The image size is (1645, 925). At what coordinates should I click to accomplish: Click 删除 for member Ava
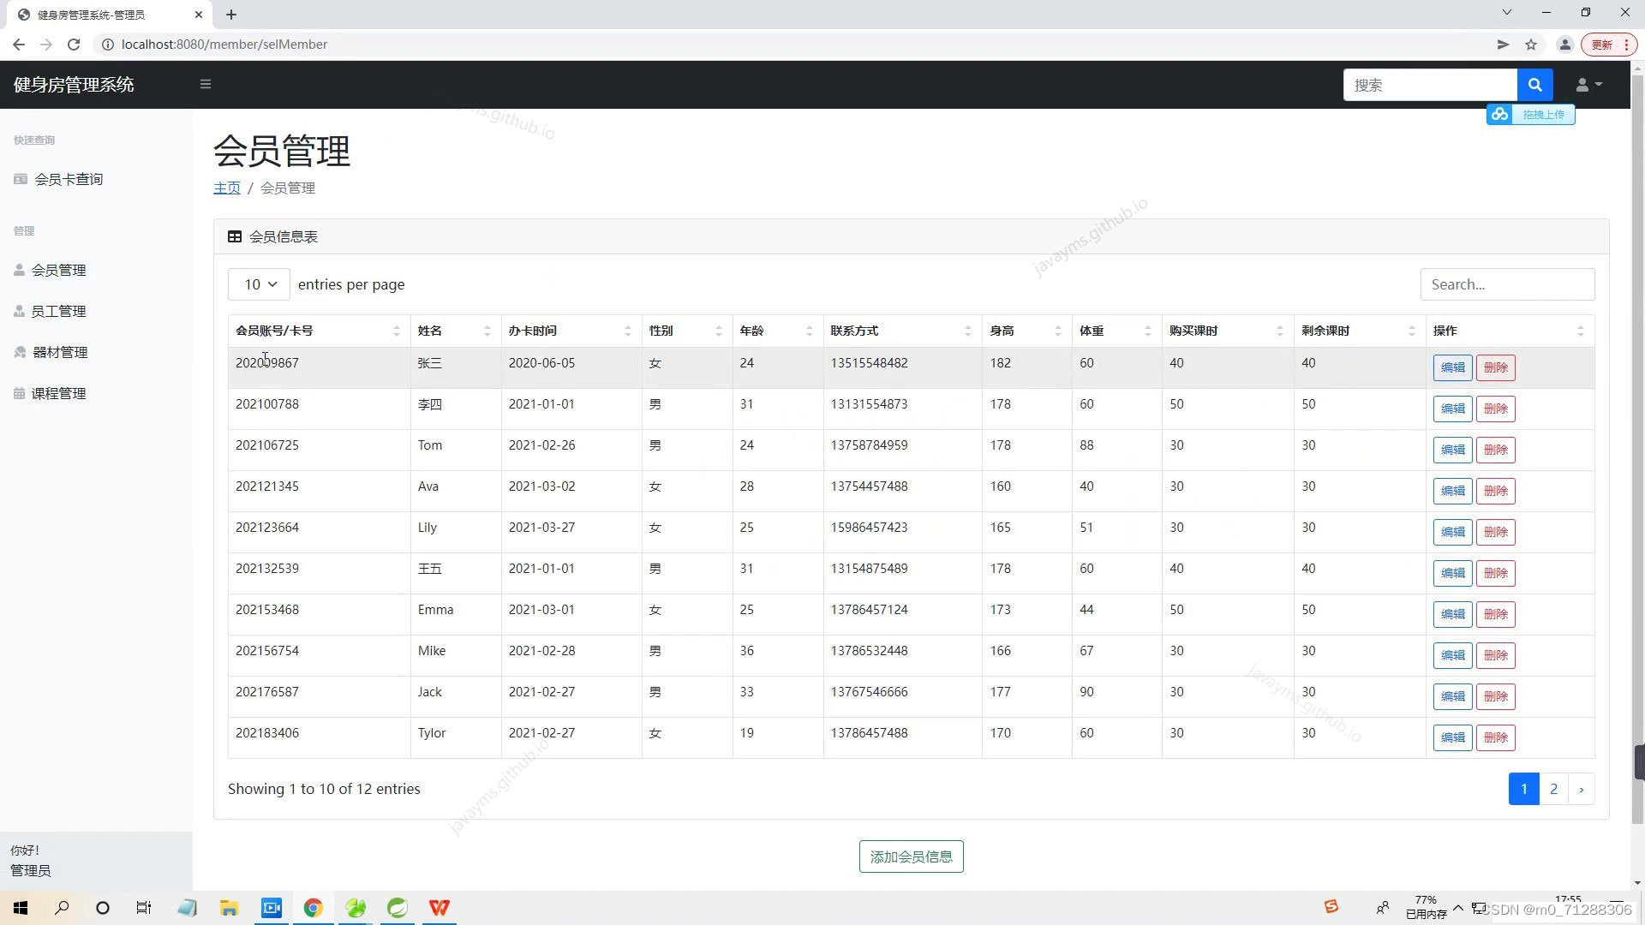point(1495,491)
